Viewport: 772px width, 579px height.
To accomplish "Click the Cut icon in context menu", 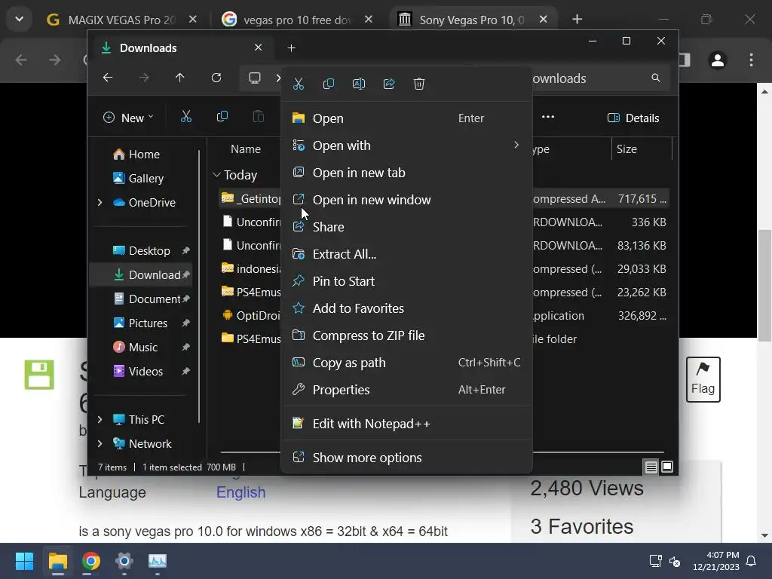I will pyautogui.click(x=299, y=84).
